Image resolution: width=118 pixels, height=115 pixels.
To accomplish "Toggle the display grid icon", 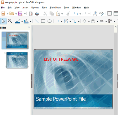I will [x=109, y=14].
